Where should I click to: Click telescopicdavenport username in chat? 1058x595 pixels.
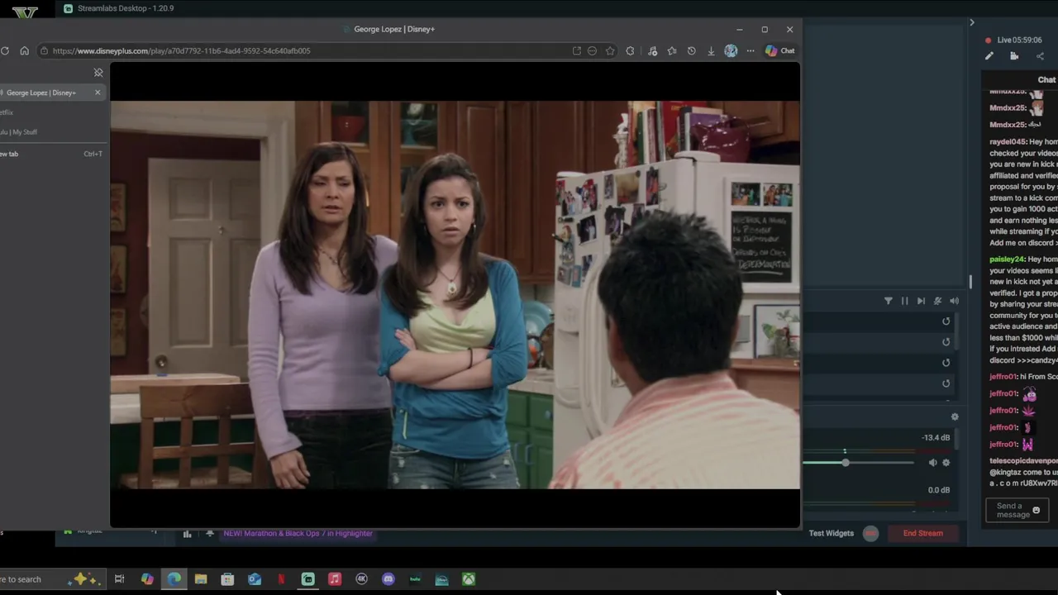(1023, 460)
